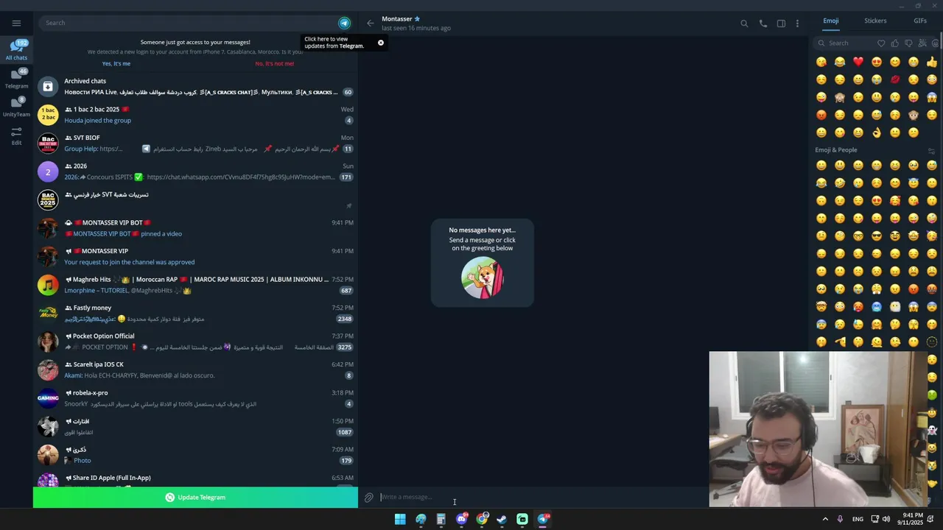
Task: Select the party popper emoji category icon
Action: [922, 43]
